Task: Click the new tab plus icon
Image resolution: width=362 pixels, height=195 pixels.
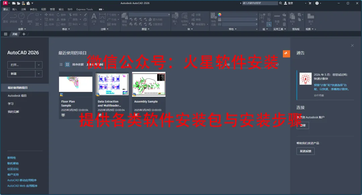Action: click(24, 34)
